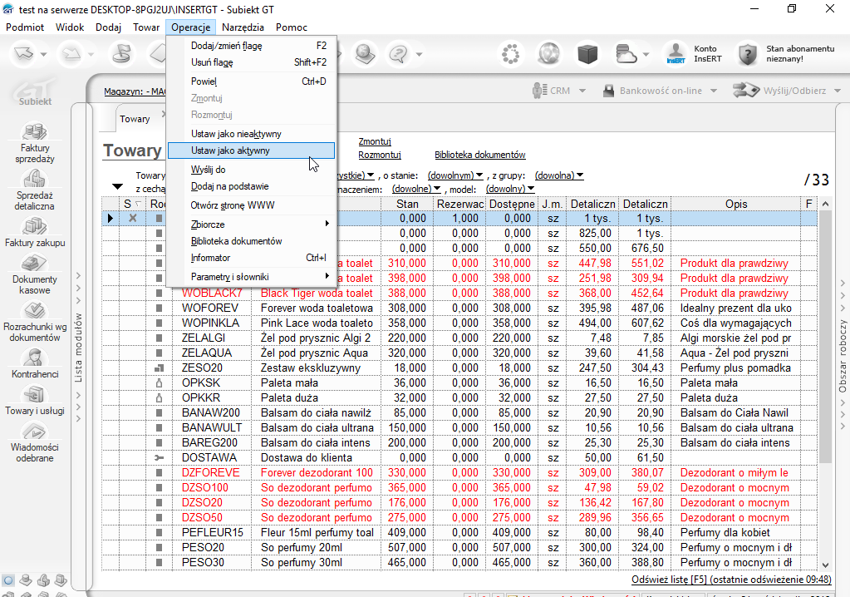Choose Informator menu entry

(252, 258)
